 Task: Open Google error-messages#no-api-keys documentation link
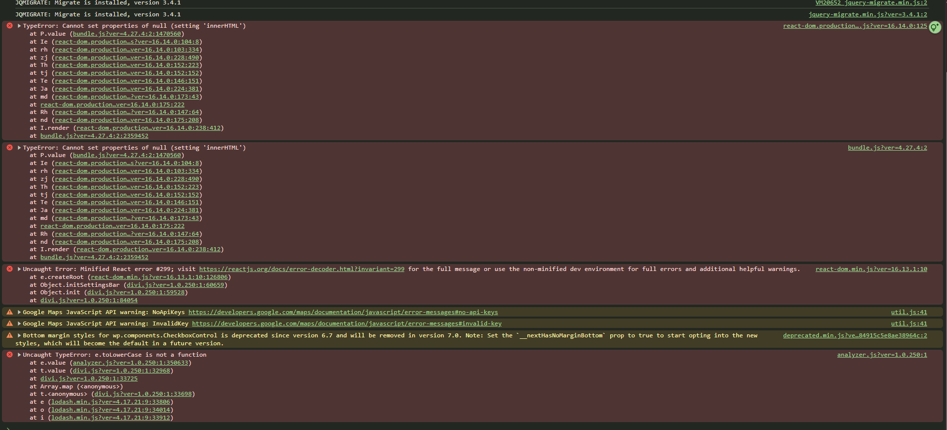(x=343, y=312)
